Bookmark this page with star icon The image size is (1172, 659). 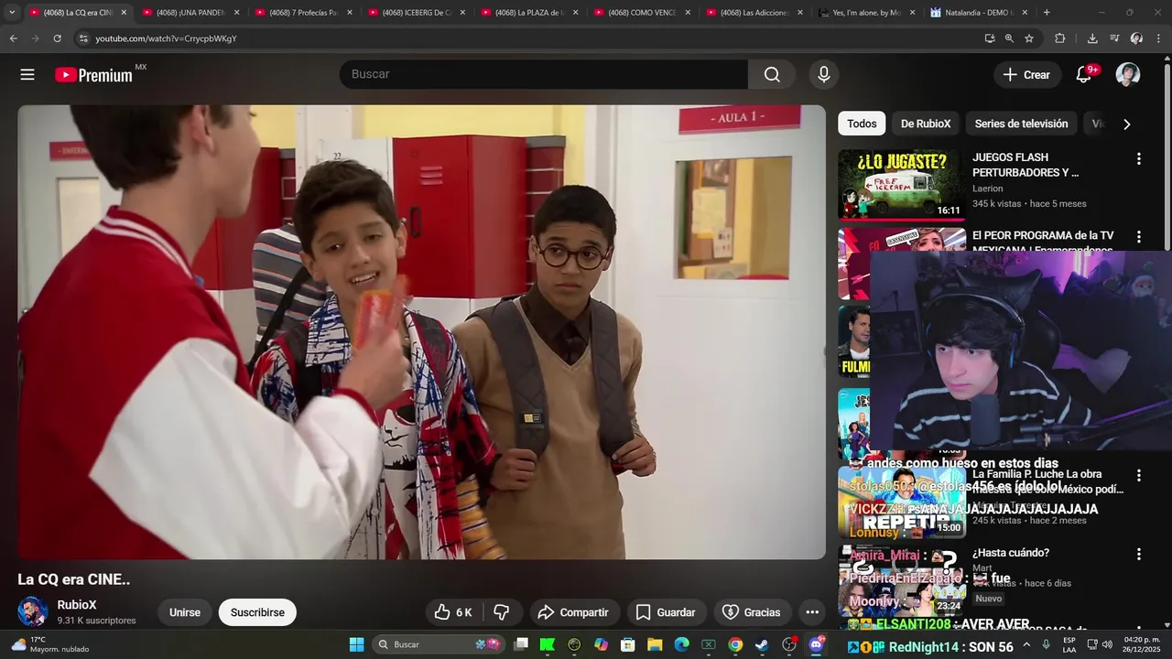(1029, 38)
